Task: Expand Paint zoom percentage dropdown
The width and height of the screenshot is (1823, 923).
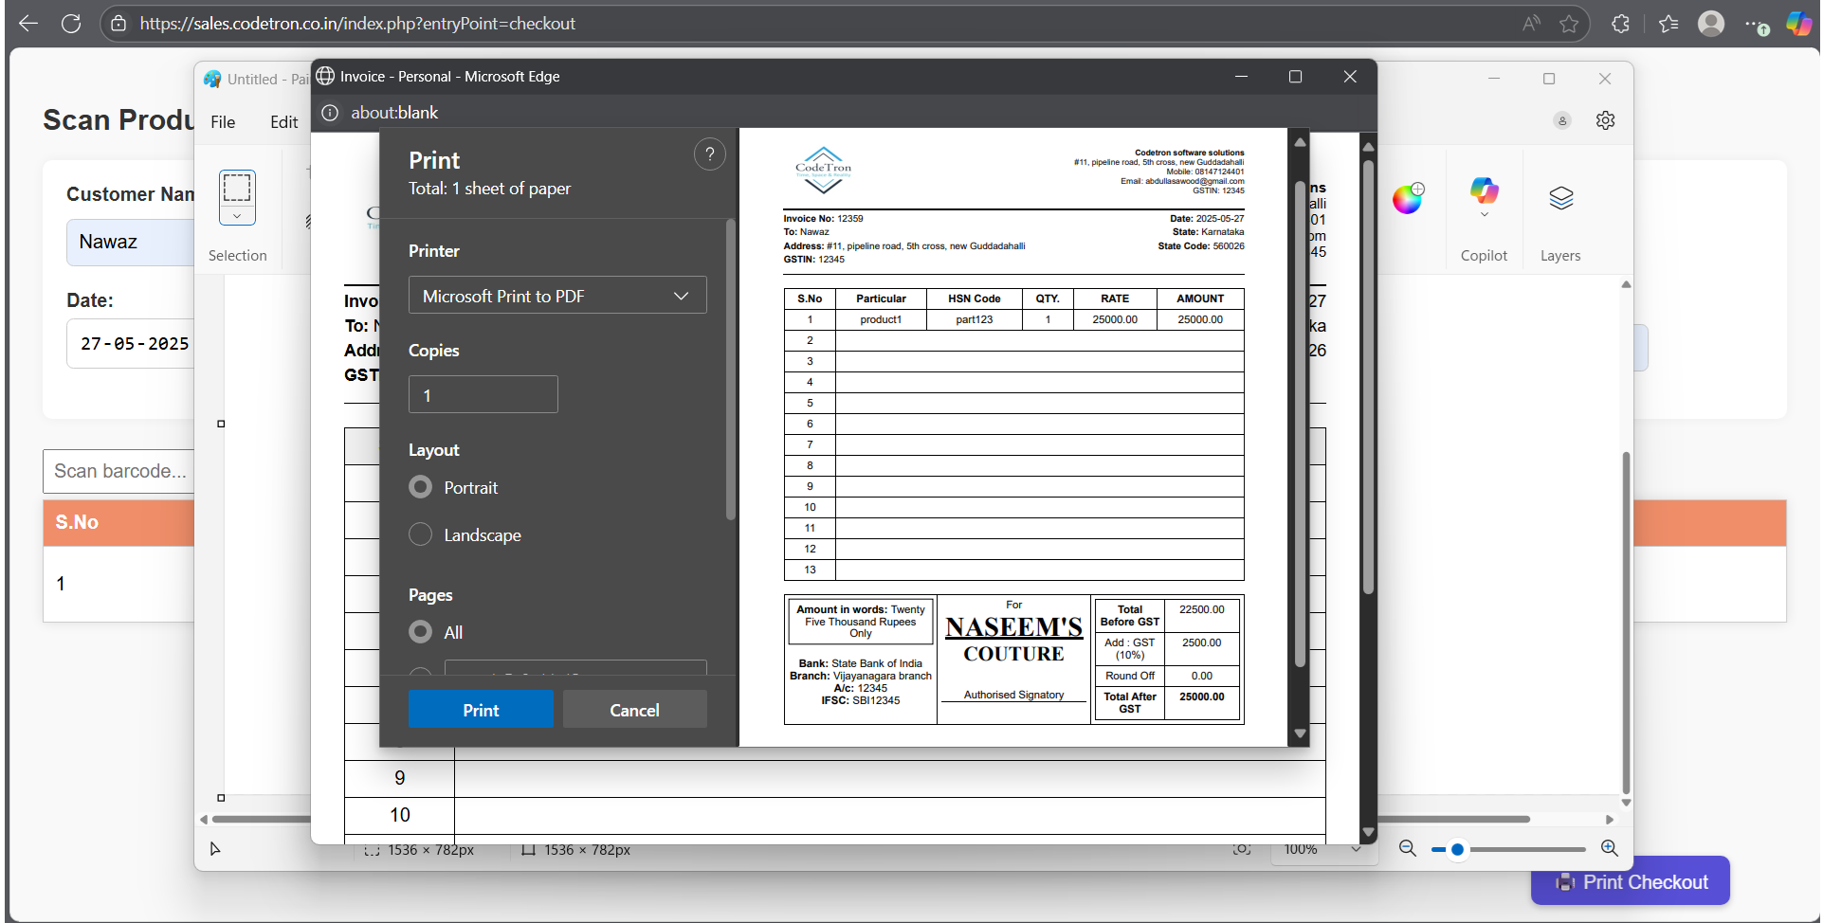Action: 1357,849
